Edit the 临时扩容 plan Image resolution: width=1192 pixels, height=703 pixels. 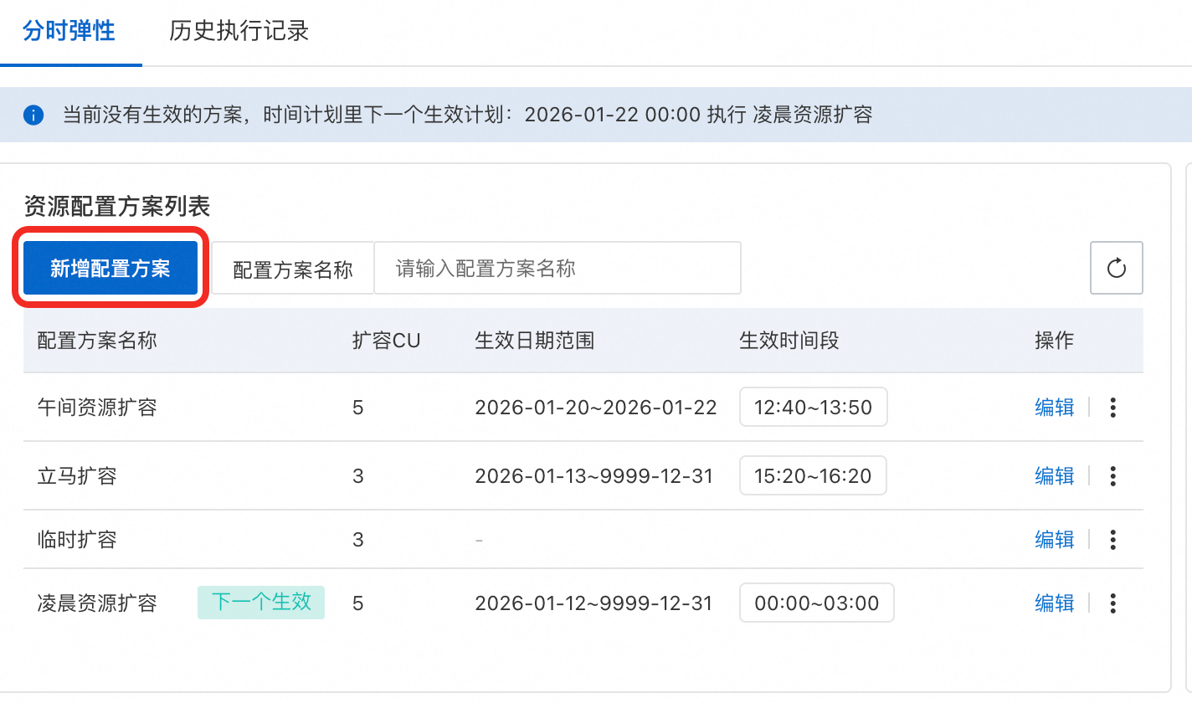click(x=1054, y=540)
